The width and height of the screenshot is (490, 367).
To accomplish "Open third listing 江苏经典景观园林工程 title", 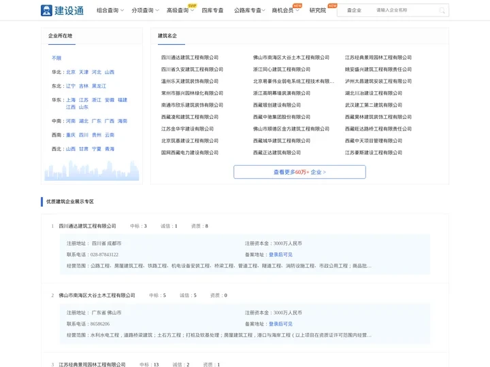I will coord(92,364).
